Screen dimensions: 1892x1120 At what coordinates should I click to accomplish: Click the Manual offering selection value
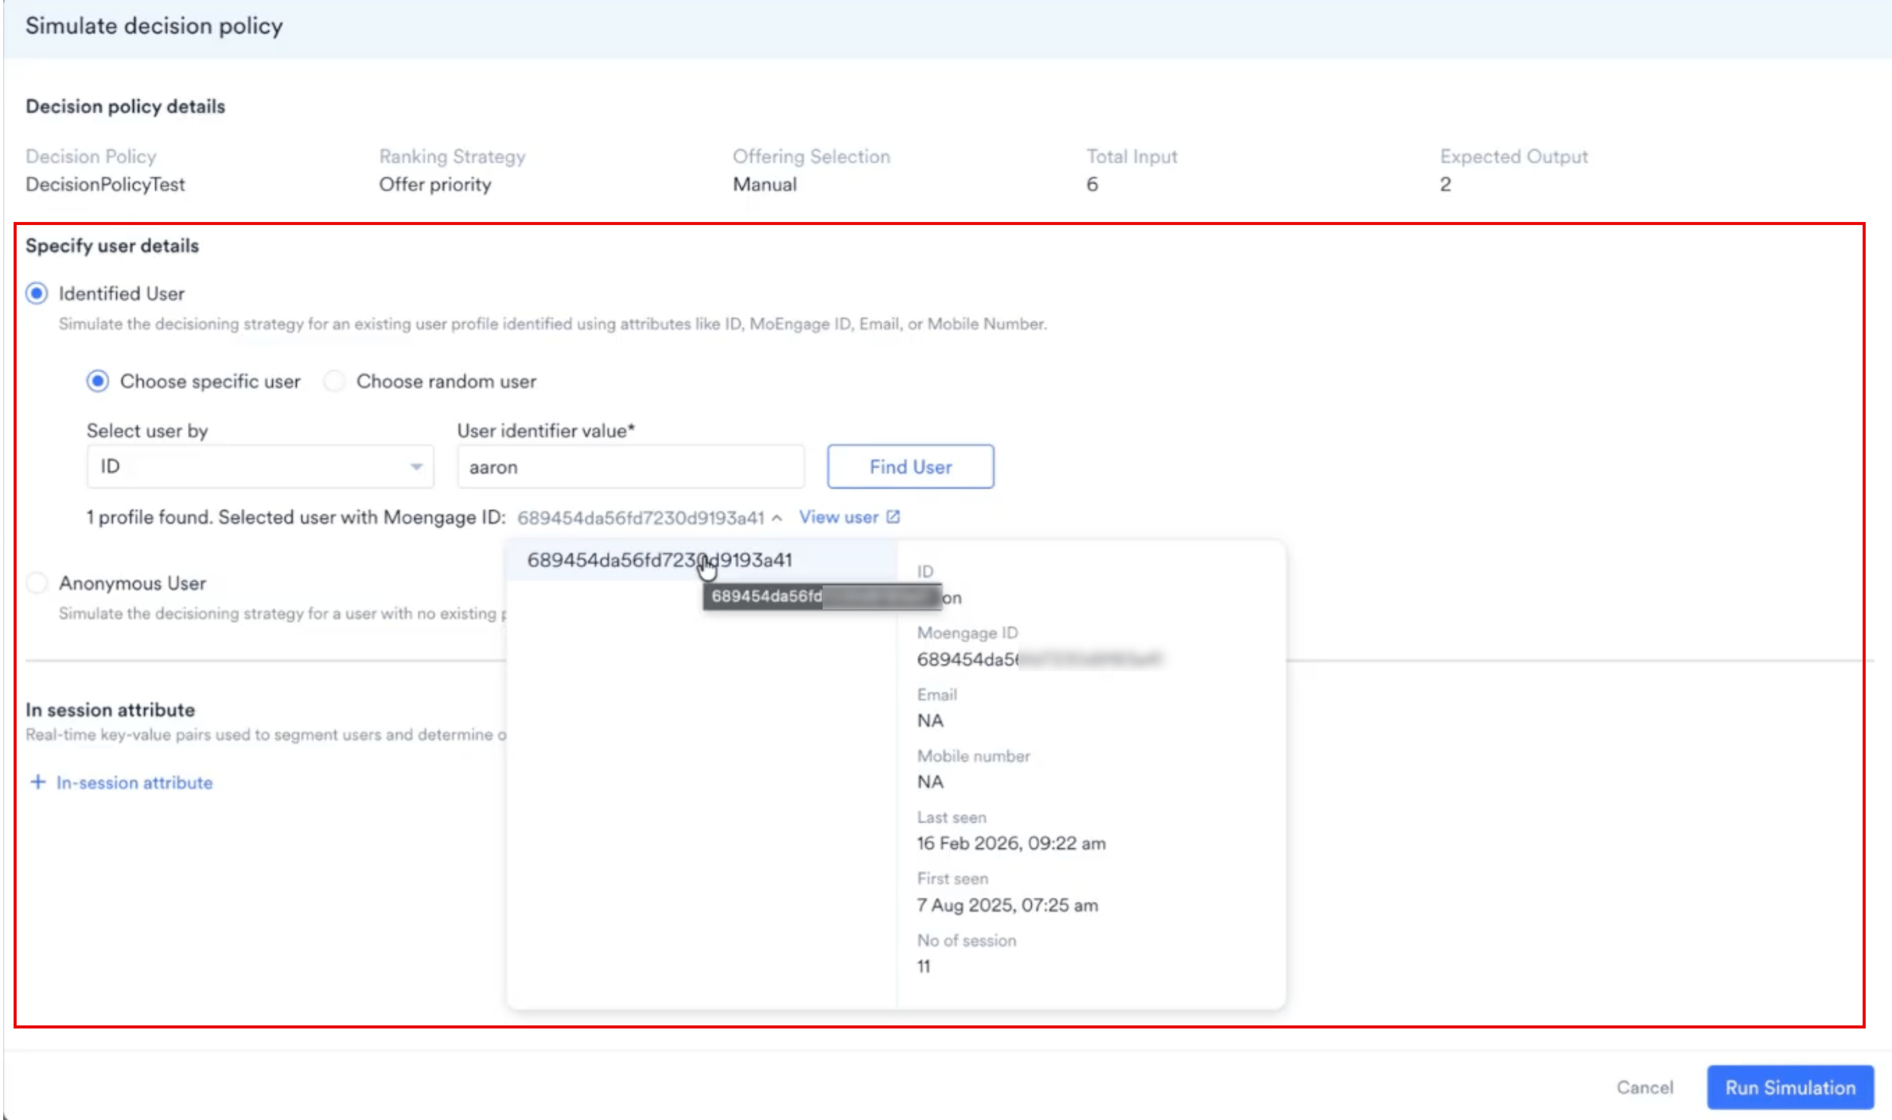coord(765,185)
